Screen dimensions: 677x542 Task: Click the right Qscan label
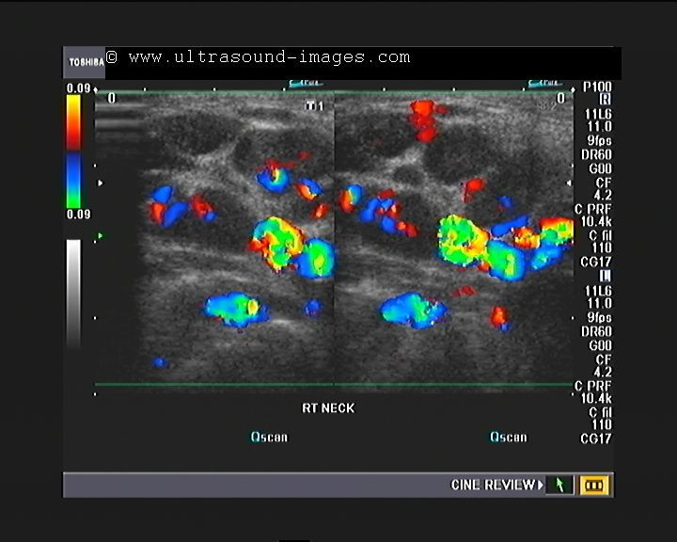[508, 437]
